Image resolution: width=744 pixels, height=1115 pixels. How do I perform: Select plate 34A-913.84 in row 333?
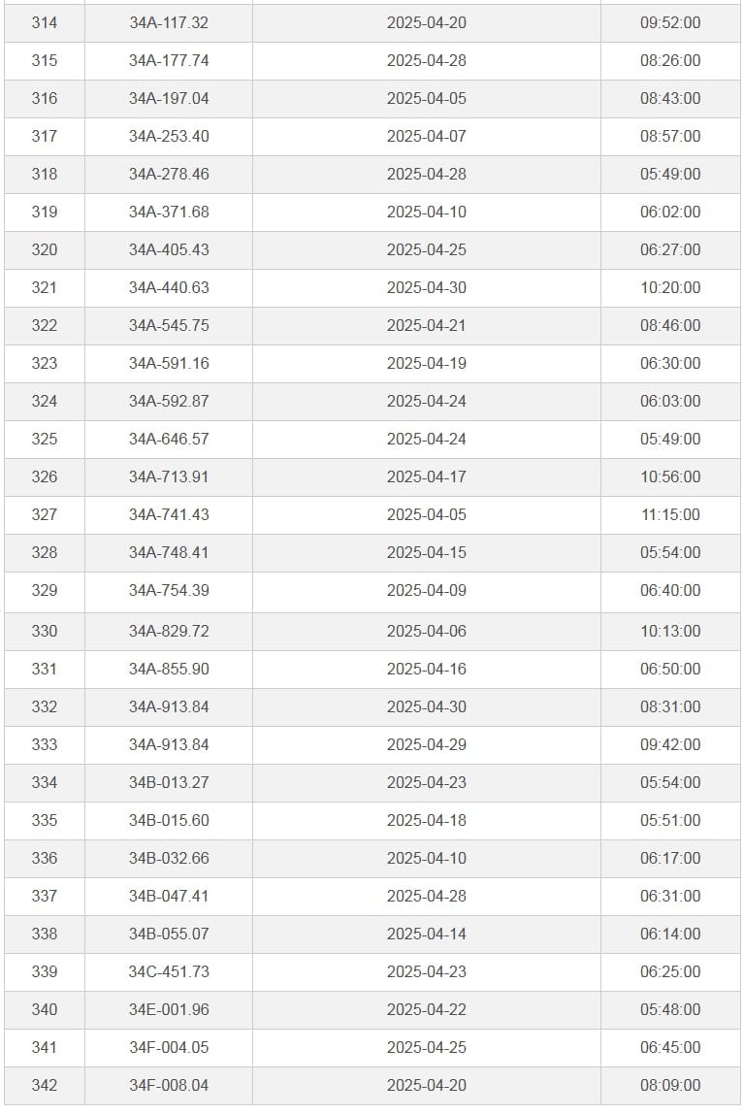pyautogui.click(x=169, y=744)
